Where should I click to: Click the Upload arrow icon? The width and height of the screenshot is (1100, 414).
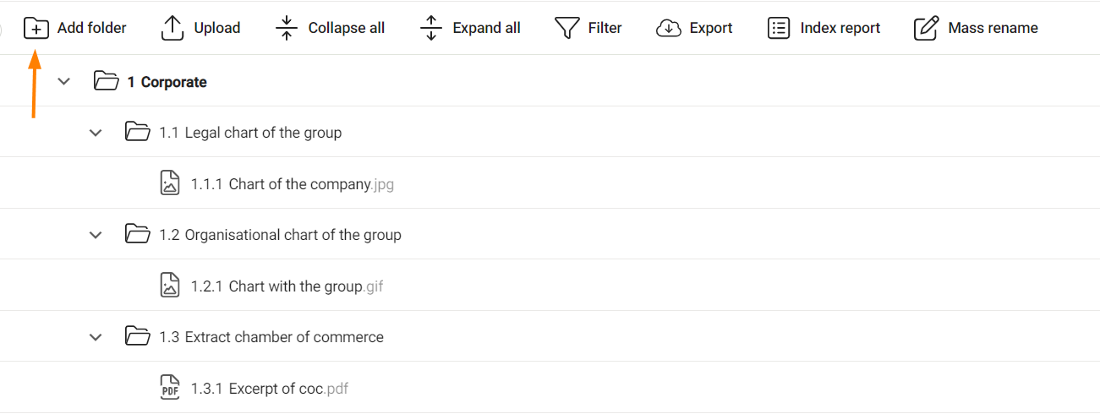[x=172, y=28]
